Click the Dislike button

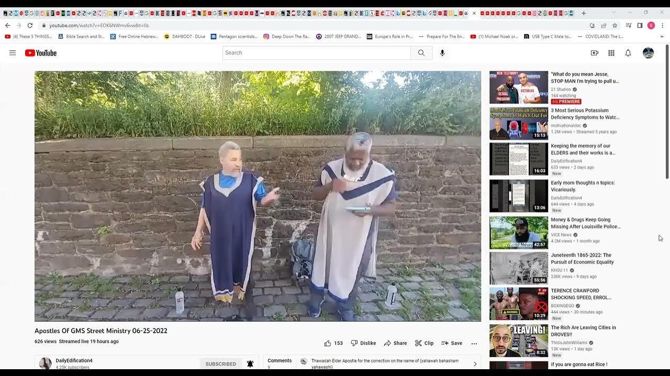click(363, 343)
